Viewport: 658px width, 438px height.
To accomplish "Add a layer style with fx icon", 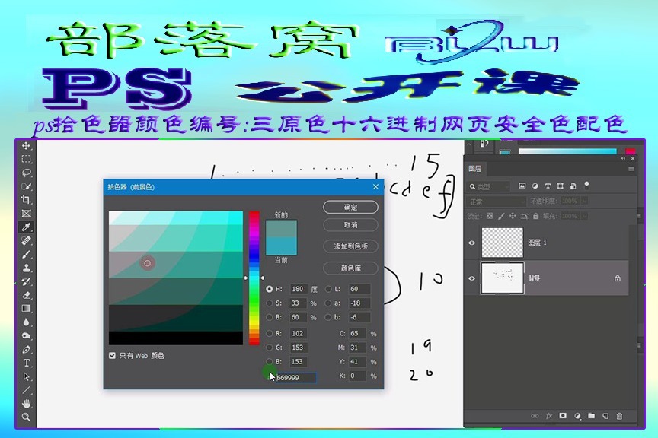I will 549,416.
